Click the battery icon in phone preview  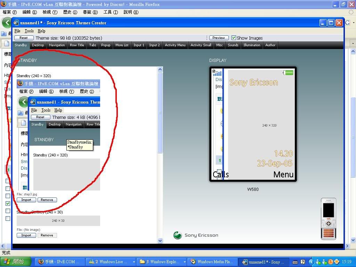[x=288, y=73]
